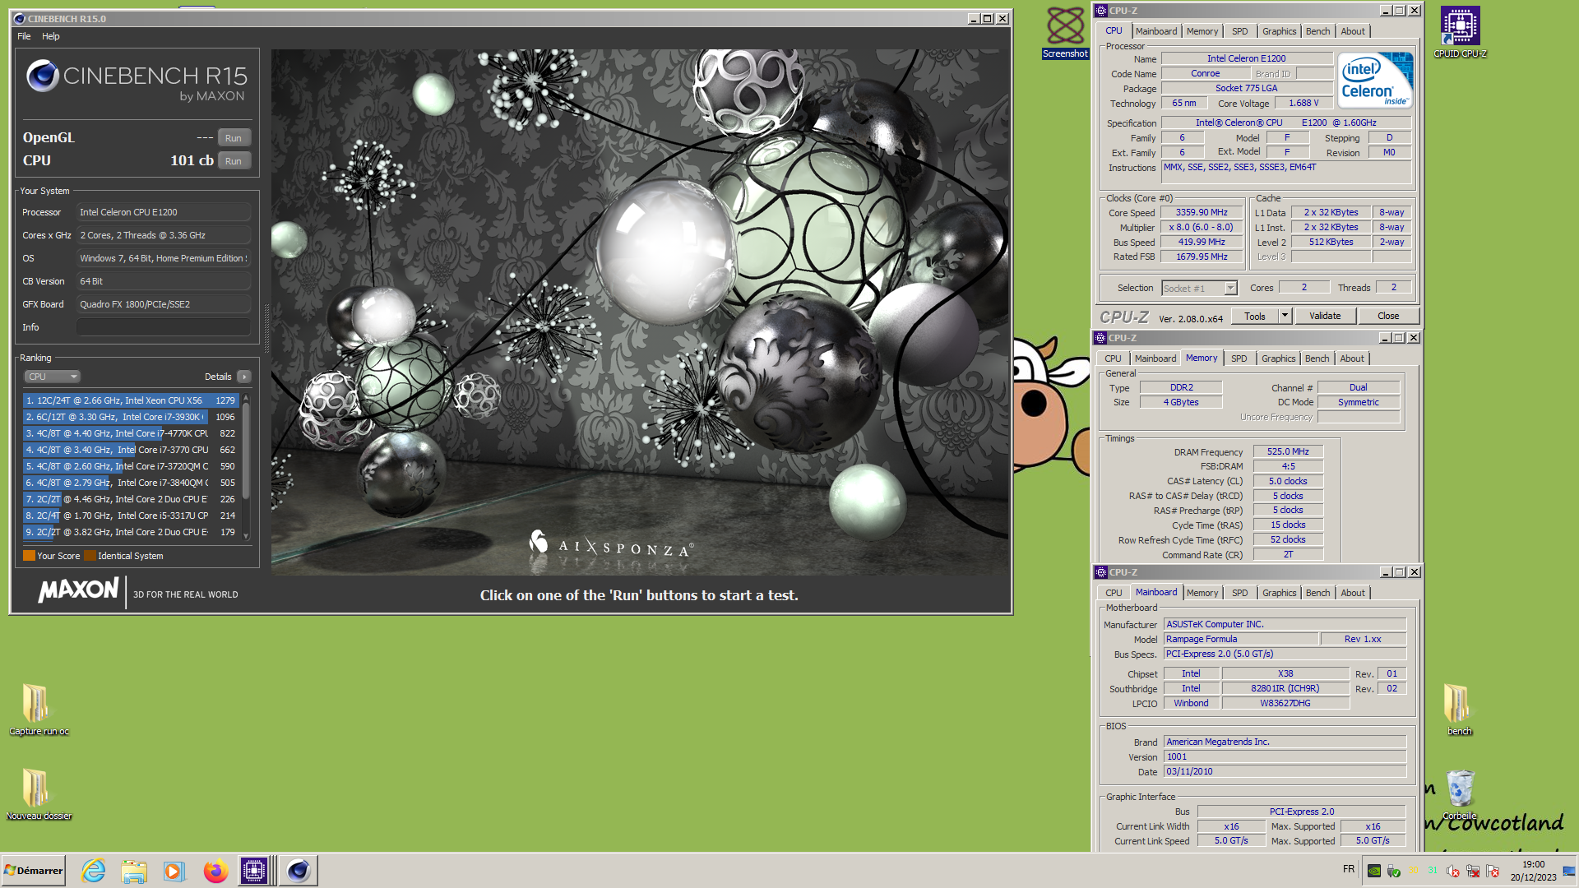
Task: Expand ranking Details arrow
Action: (243, 377)
